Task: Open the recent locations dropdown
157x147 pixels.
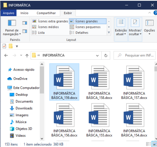Action: pyautogui.click(x=21, y=55)
